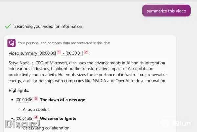Click the "Highlights:" section label
The width and height of the screenshot is (197, 132).
coord(18,90)
